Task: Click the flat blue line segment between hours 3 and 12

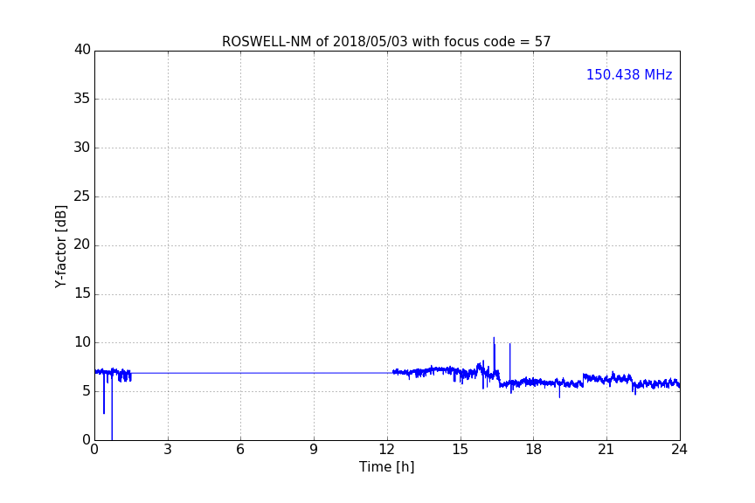Action: click(x=262, y=373)
